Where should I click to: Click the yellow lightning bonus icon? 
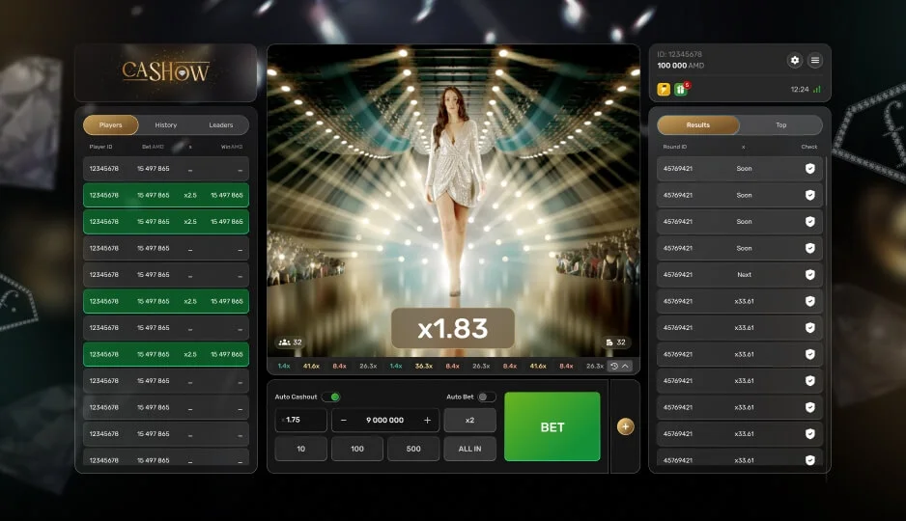point(664,90)
